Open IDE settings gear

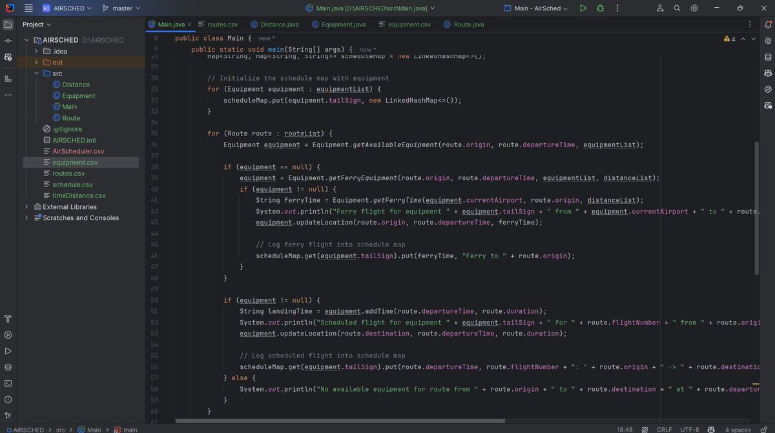[x=694, y=8]
